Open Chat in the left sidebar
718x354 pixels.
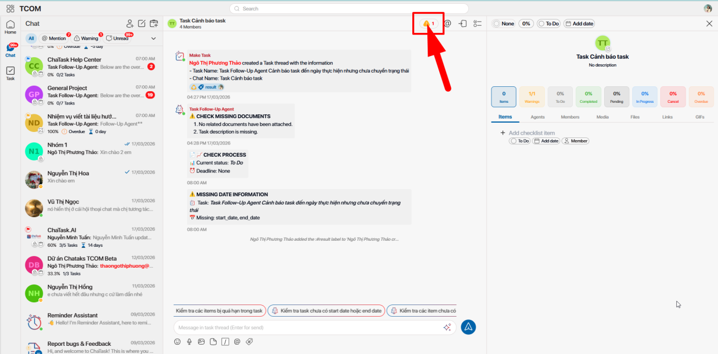(x=10, y=51)
